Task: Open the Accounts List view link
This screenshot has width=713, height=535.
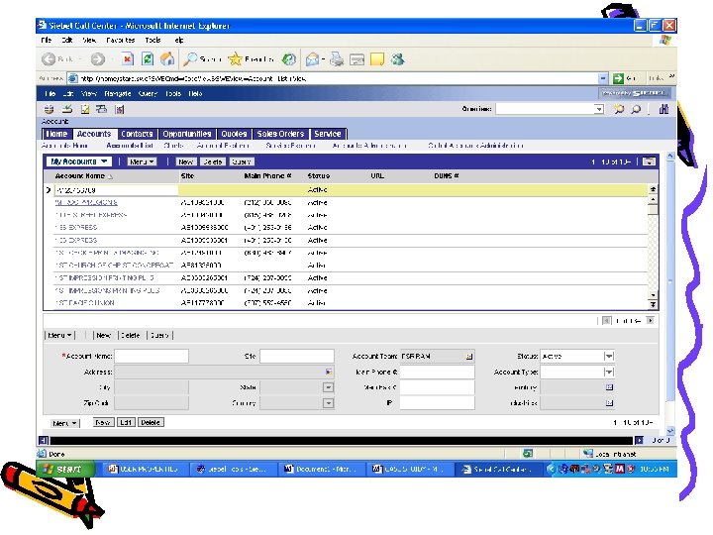Action: coord(130,146)
